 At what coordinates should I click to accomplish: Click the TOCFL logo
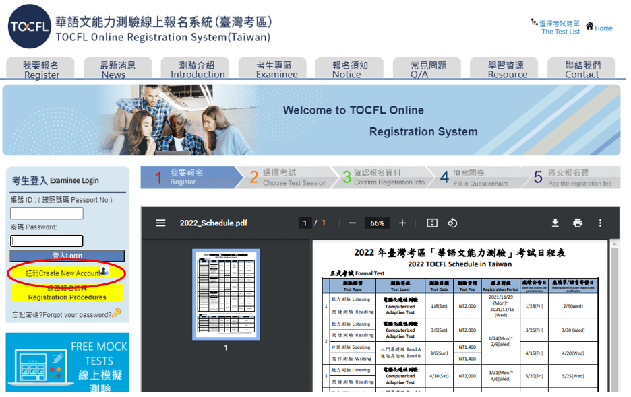pos(27,28)
